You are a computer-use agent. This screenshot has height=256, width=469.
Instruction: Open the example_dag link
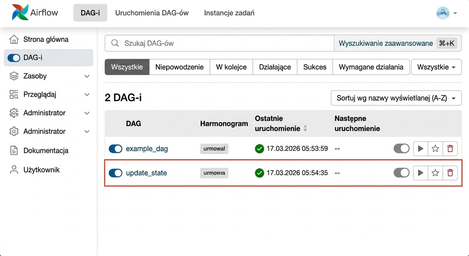(x=147, y=149)
